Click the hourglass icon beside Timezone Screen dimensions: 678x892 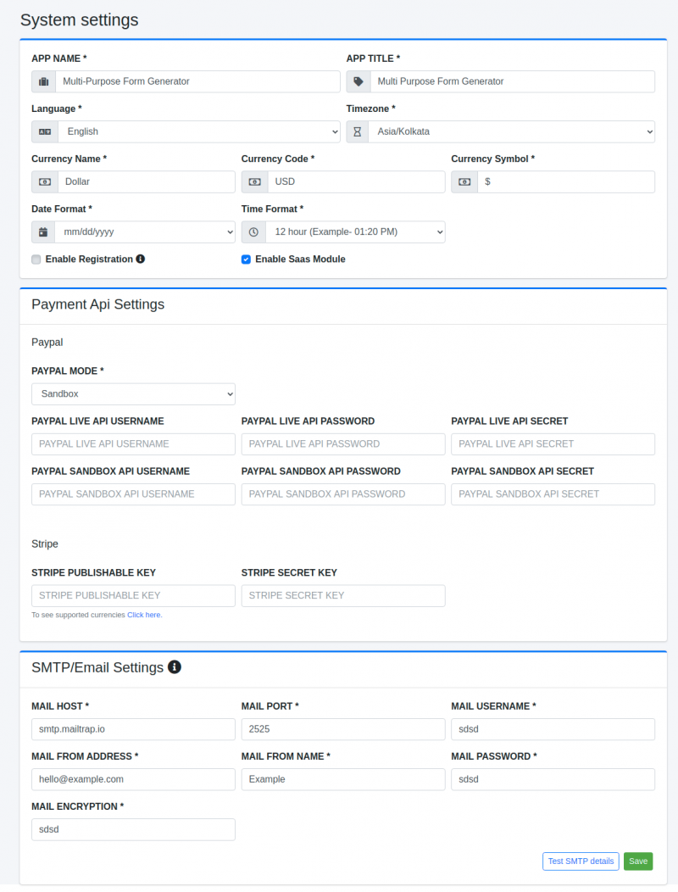(357, 132)
